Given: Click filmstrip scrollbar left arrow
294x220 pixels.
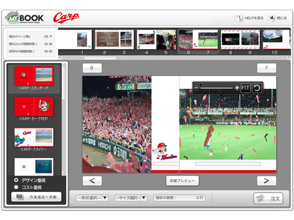Looking at the screenshot, I should point(60,57).
